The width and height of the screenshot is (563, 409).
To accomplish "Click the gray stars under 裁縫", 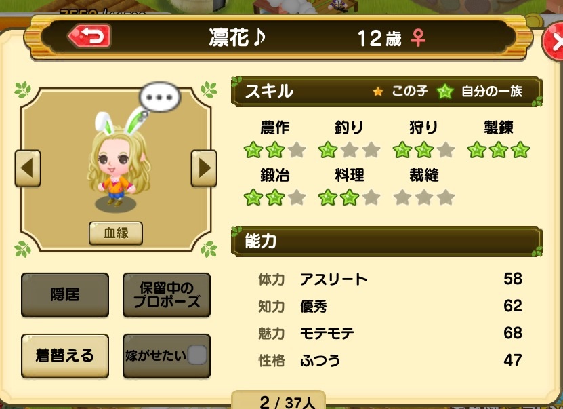I will 424,197.
